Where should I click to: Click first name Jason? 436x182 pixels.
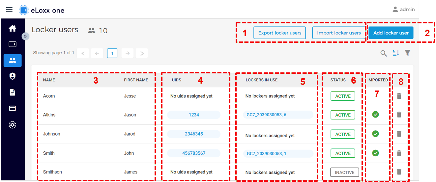coord(130,115)
